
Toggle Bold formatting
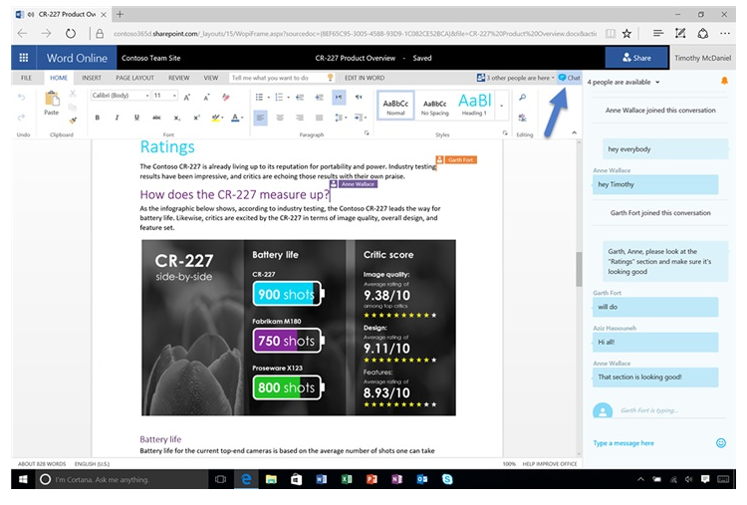click(x=98, y=118)
